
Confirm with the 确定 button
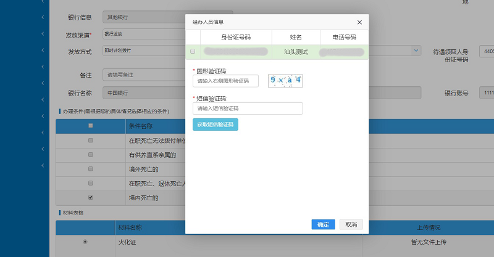[x=323, y=224]
